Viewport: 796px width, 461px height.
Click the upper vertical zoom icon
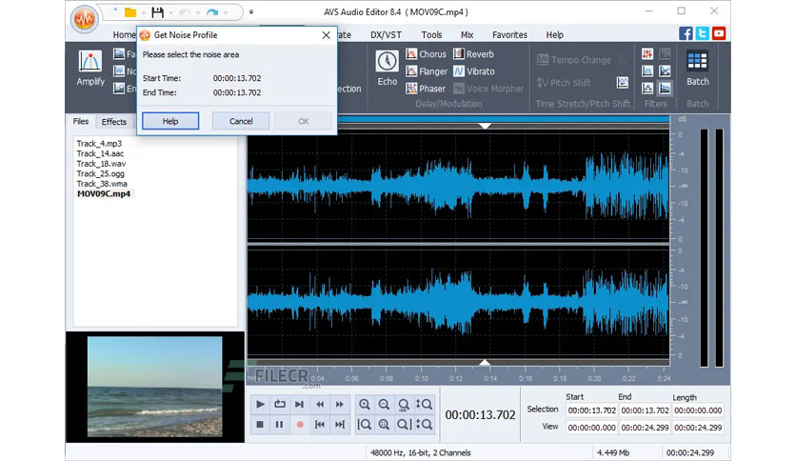(x=424, y=404)
